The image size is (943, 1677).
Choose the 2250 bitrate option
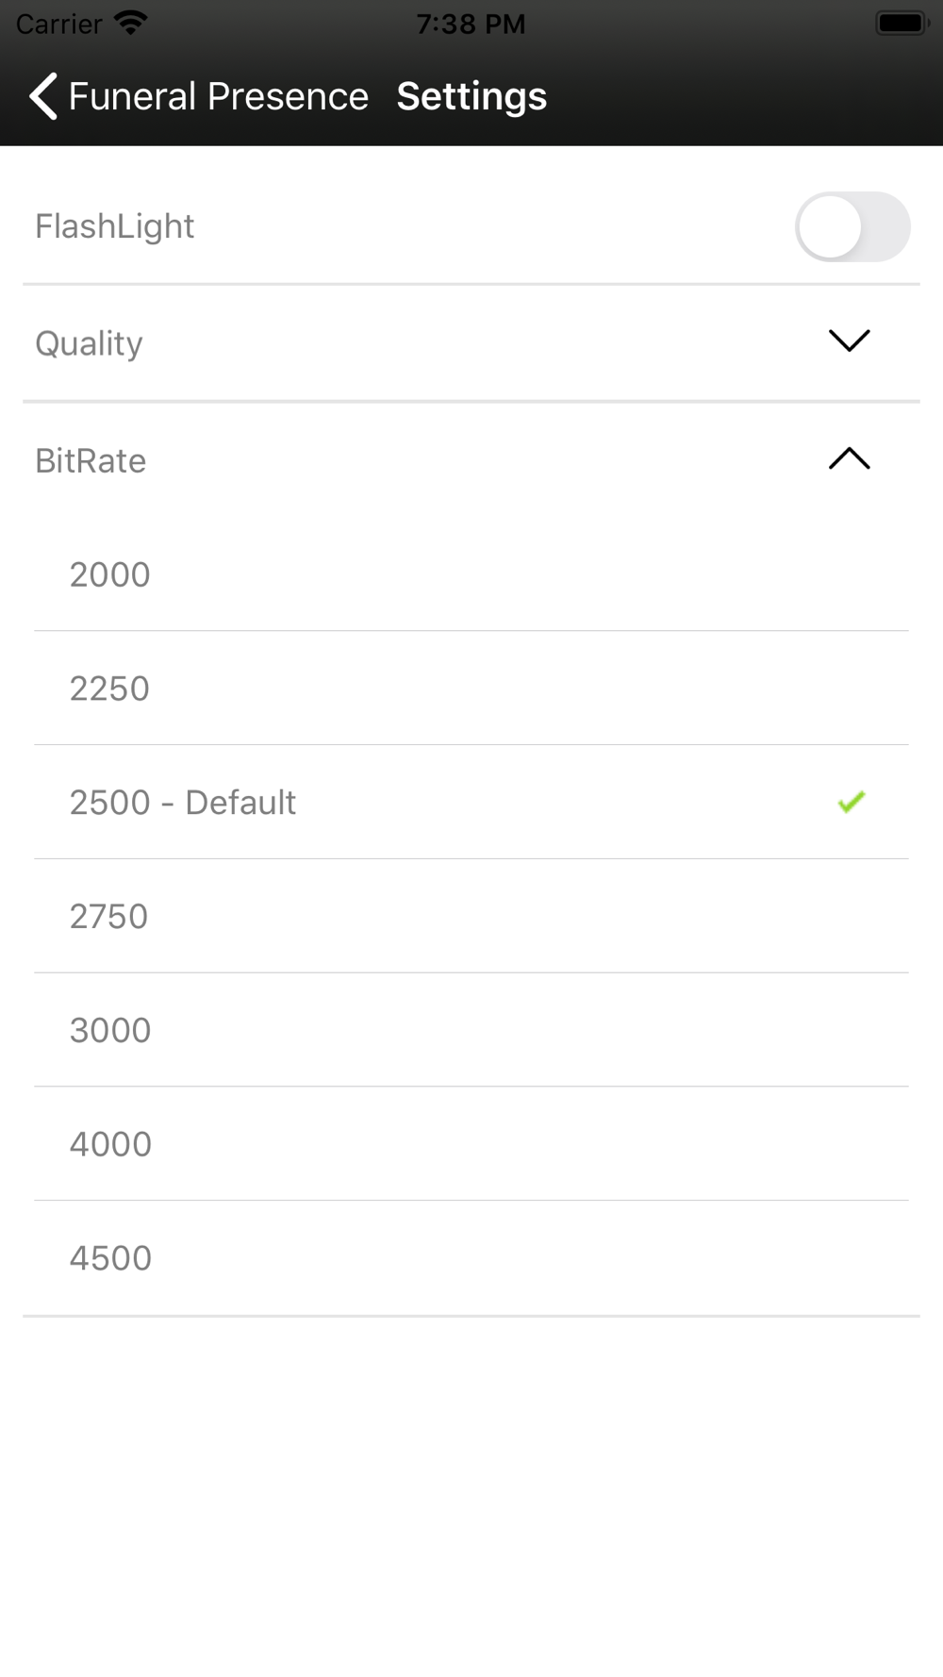pyautogui.click(x=471, y=689)
